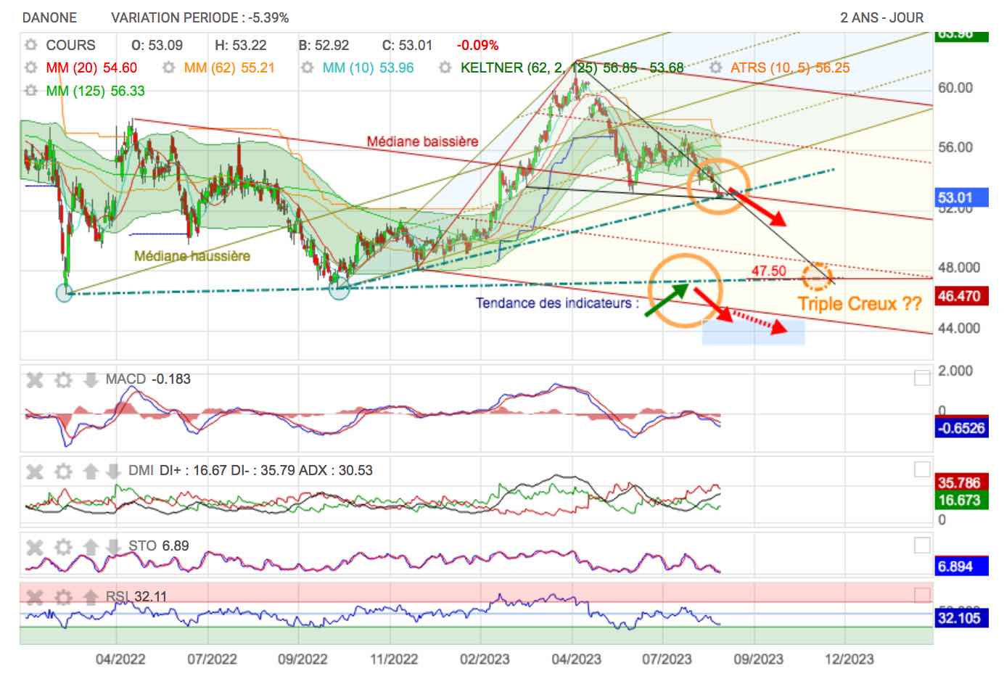The height and width of the screenshot is (679, 1004).
Task: Move DMI panel down
Action: click(113, 472)
